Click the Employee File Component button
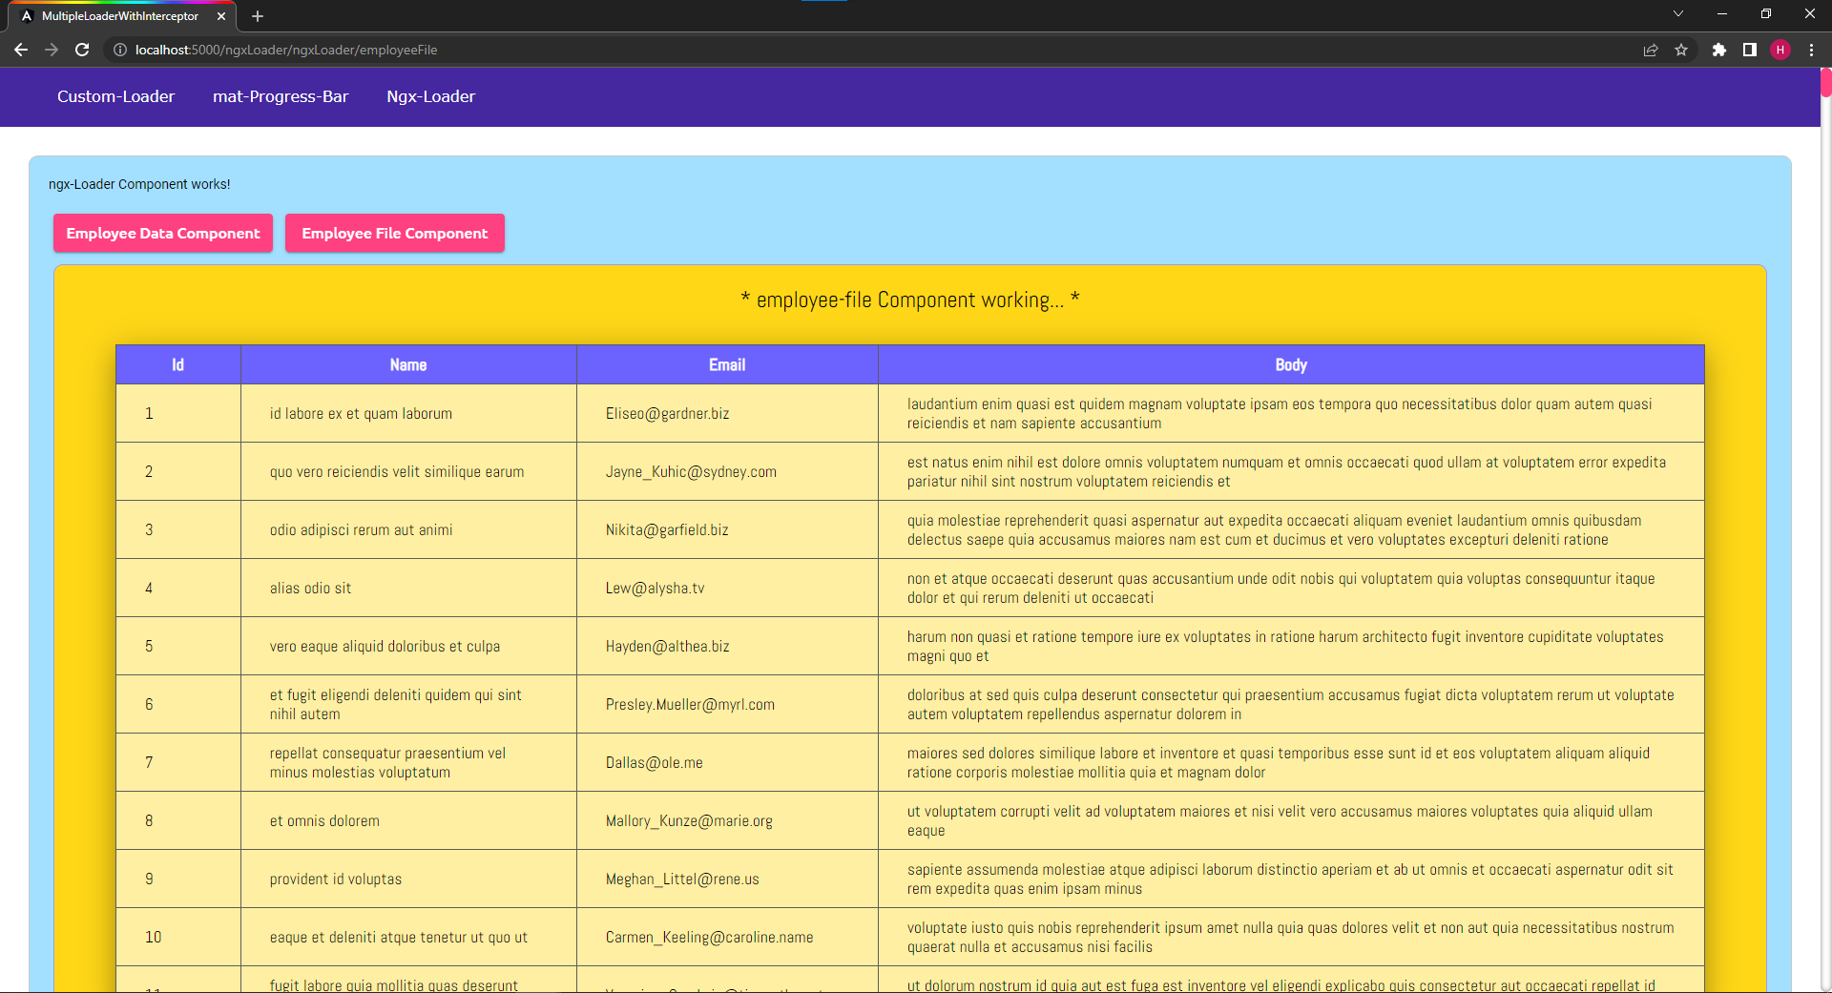 (395, 233)
